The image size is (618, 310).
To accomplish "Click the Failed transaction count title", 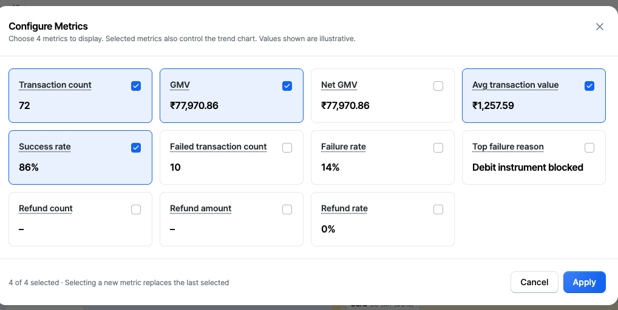I will click(x=219, y=147).
